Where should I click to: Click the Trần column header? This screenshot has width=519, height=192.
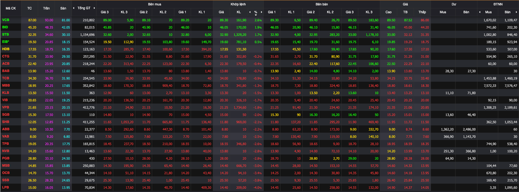(x=46, y=8)
